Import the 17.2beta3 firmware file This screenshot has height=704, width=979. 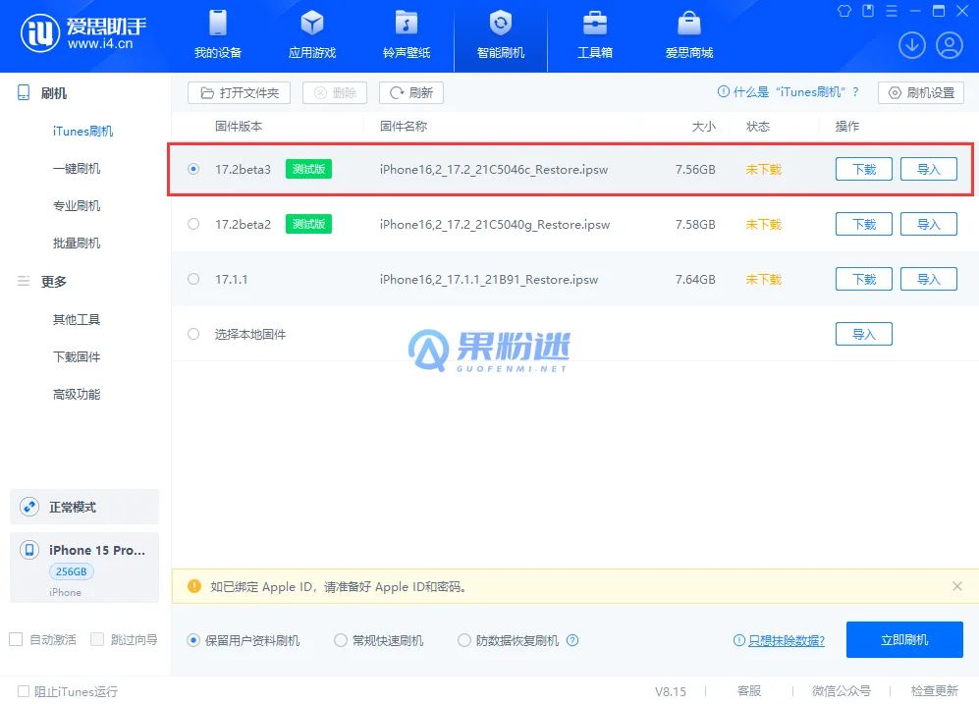pyautogui.click(x=928, y=169)
